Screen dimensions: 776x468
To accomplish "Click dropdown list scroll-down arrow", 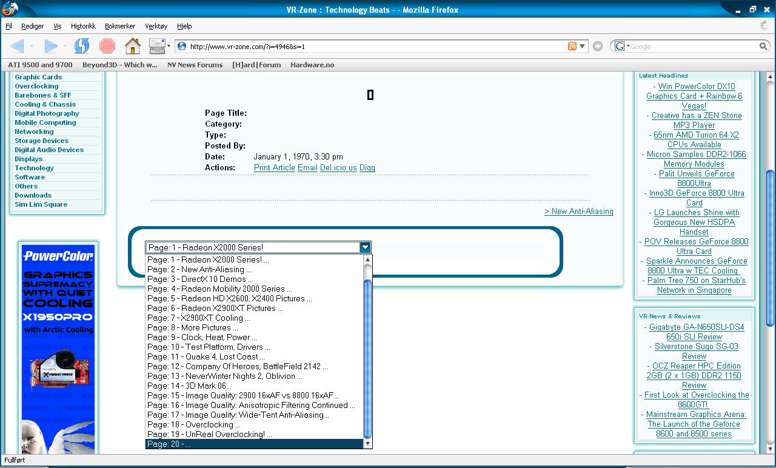I will pyautogui.click(x=367, y=444).
